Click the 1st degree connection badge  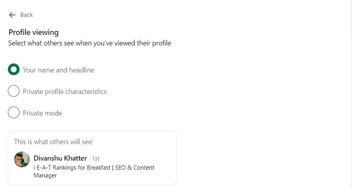[95, 159]
